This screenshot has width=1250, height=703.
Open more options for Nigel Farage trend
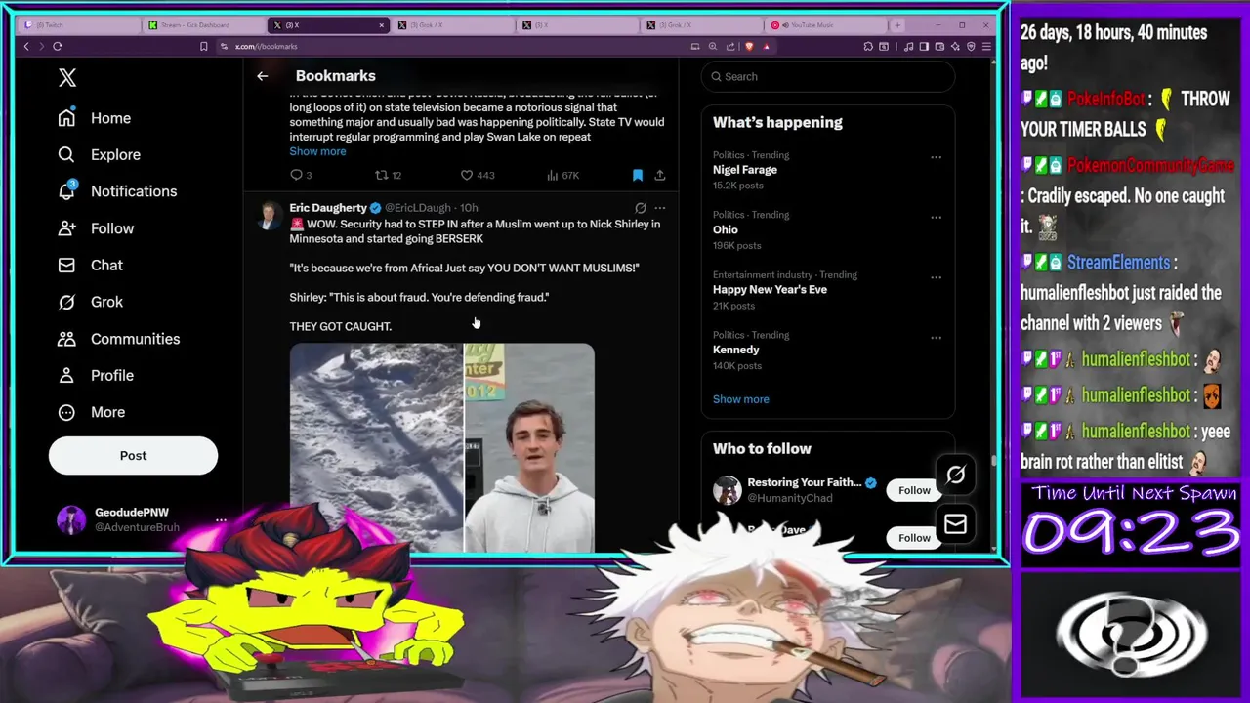936,156
